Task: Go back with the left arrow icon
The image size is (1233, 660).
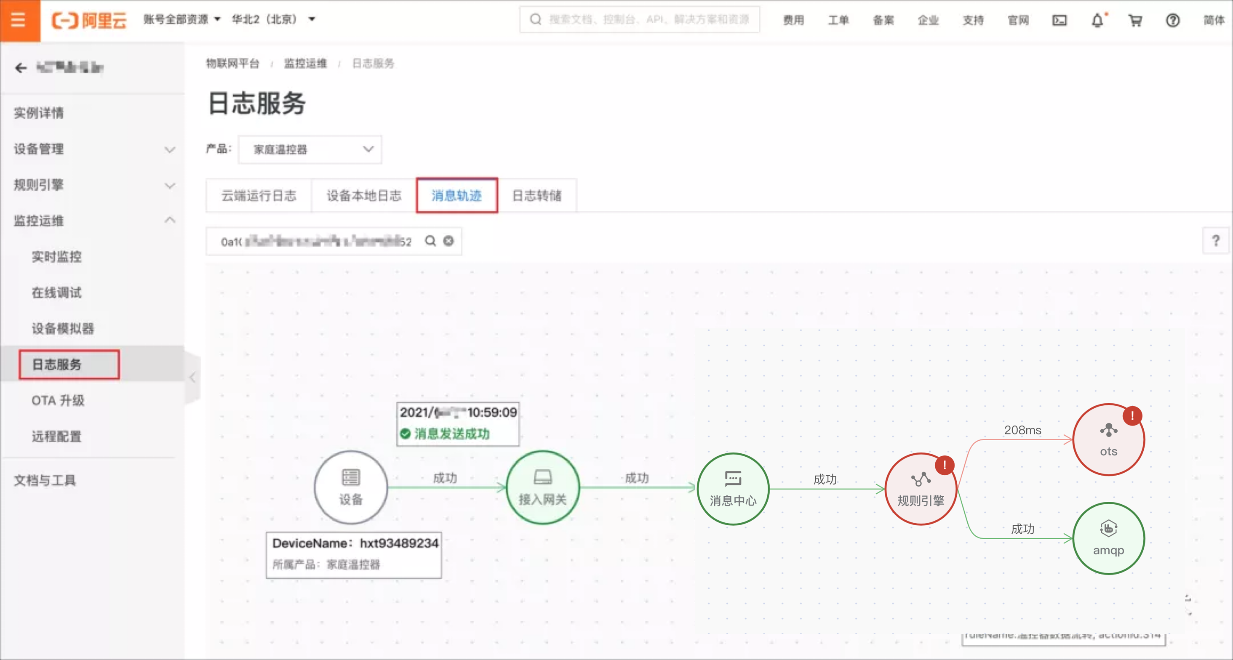Action: click(21, 68)
